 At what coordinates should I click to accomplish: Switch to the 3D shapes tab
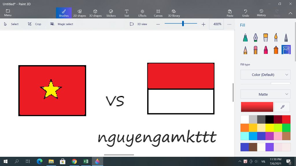[95, 13]
